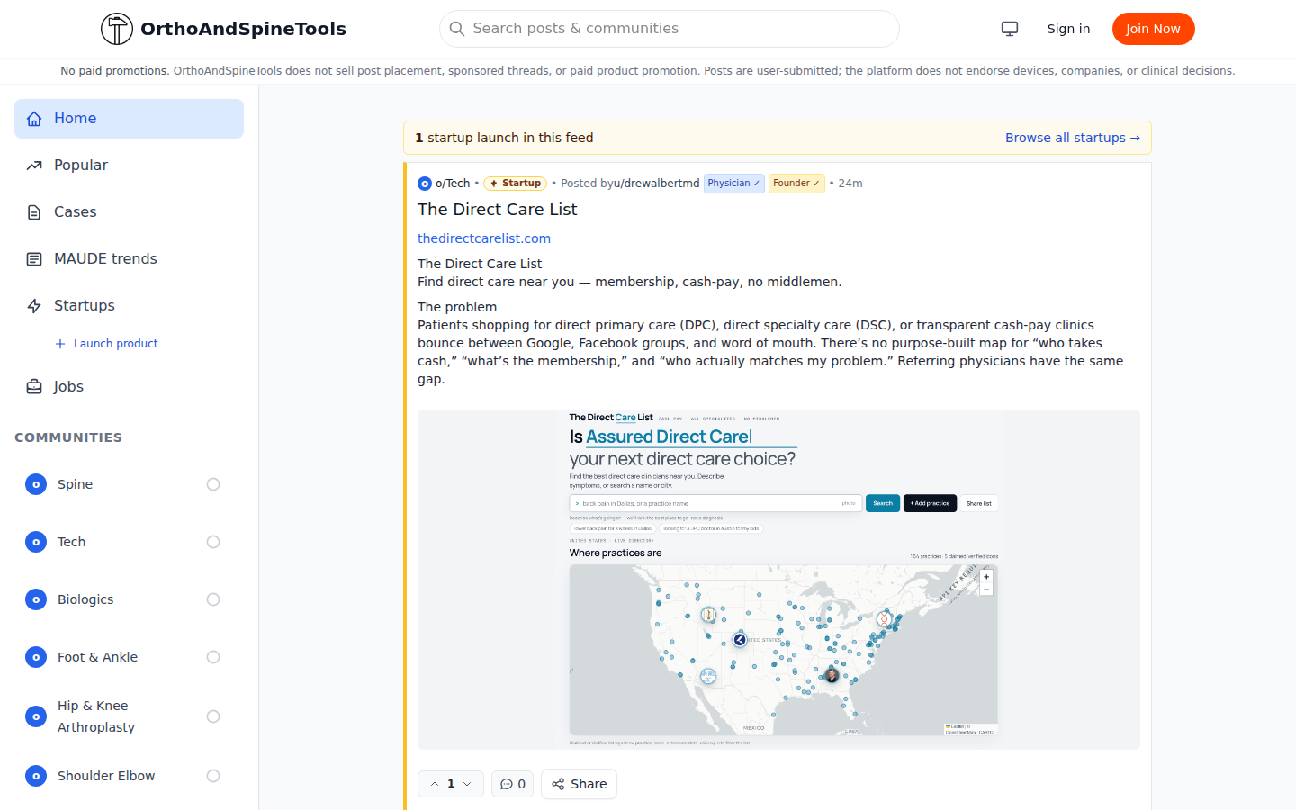Click the "No paid promotions." notice text
Viewport: 1296px width, 810px height.
(115, 71)
